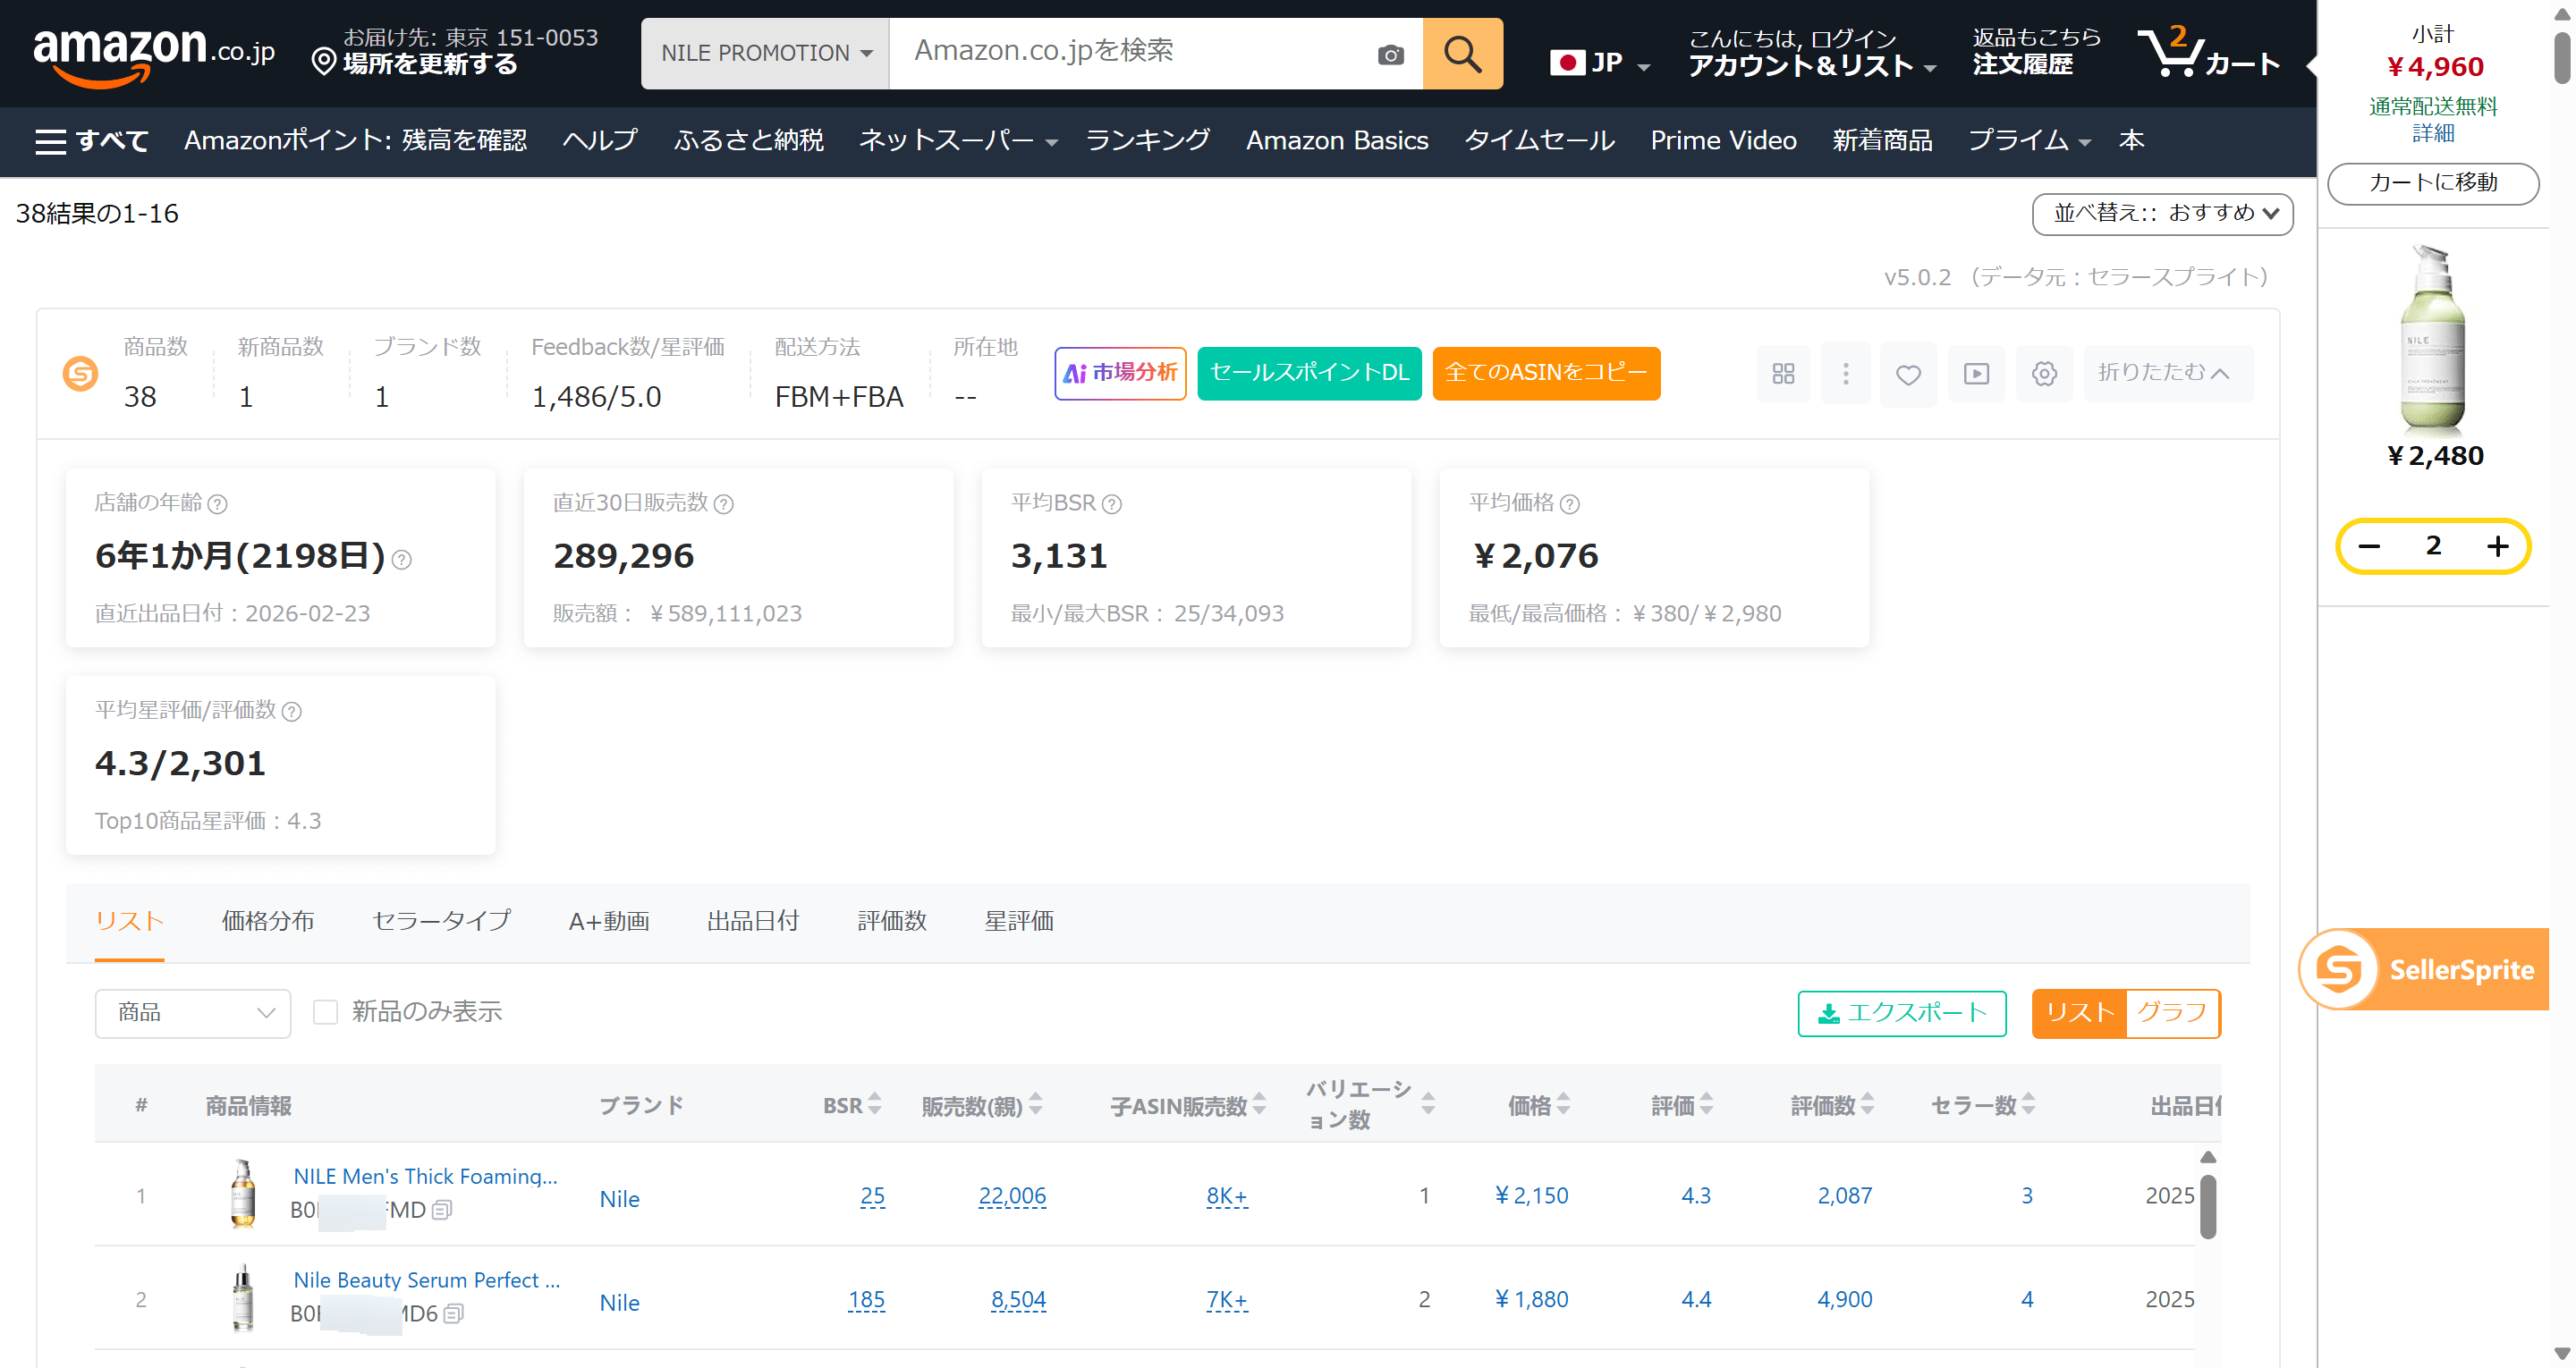2576x1368 pixels.
Task: Decrease cart quantity with minus icon
Action: pyautogui.click(x=2368, y=546)
